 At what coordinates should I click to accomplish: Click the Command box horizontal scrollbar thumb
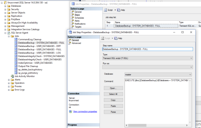tap(137, 125)
